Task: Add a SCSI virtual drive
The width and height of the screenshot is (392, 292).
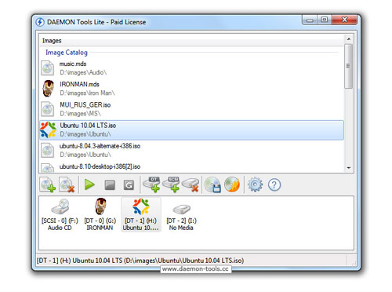Action: click(171, 184)
